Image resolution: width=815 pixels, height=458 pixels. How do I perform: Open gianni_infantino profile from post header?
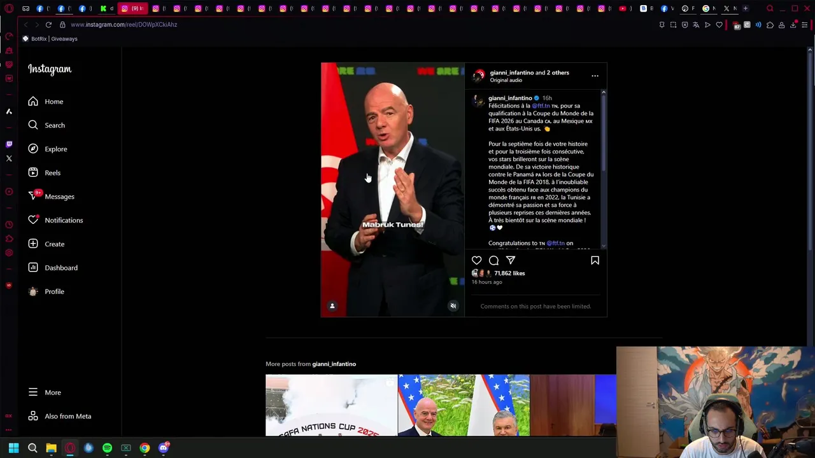click(511, 73)
